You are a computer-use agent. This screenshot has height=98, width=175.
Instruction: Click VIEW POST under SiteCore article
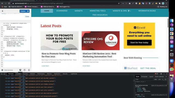86,66
